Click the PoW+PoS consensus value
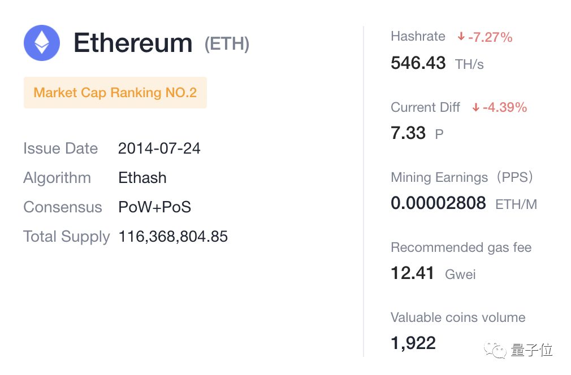The width and height of the screenshot is (571, 375). (x=155, y=207)
